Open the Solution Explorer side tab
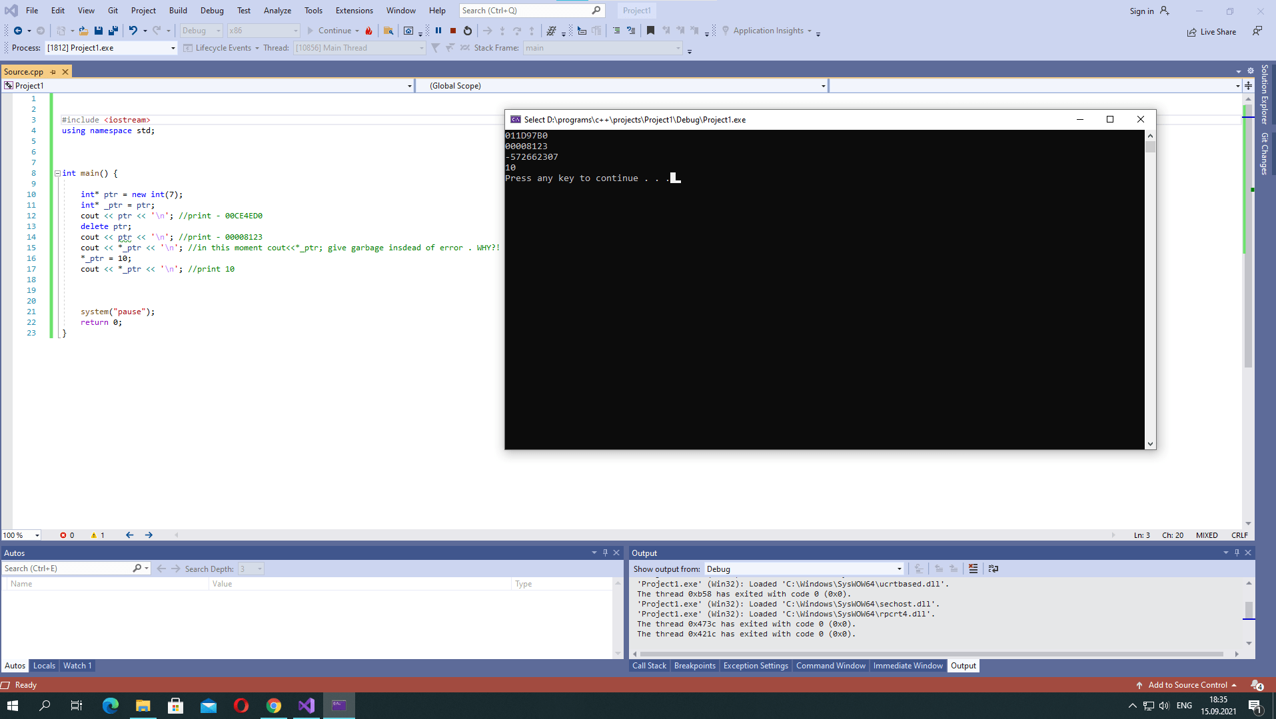 (x=1264, y=95)
